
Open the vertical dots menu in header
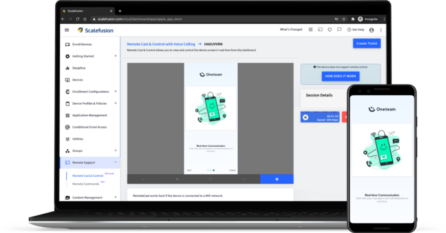(x=381, y=30)
